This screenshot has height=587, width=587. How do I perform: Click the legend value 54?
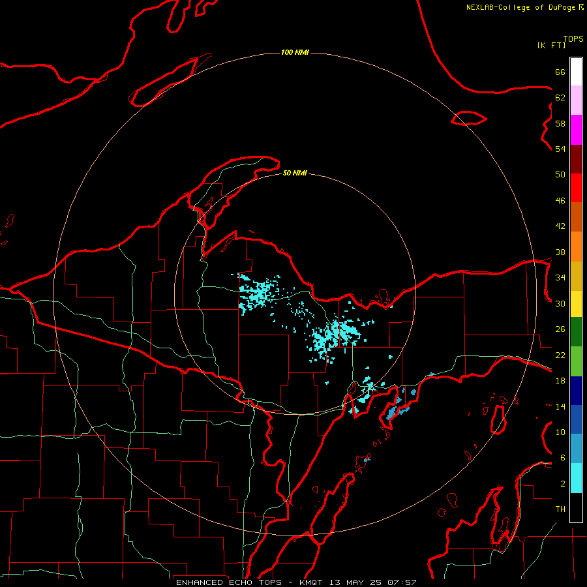560,149
